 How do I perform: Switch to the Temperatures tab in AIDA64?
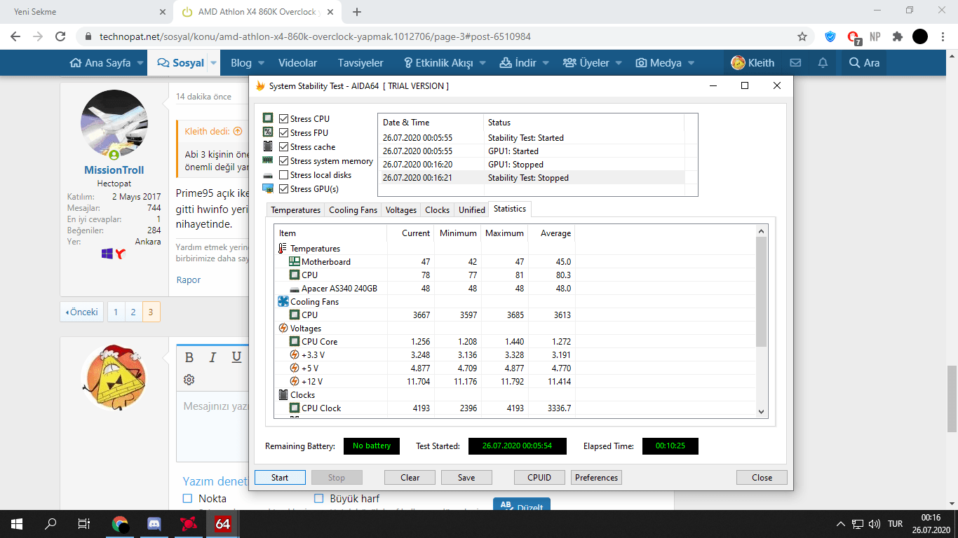[295, 210]
